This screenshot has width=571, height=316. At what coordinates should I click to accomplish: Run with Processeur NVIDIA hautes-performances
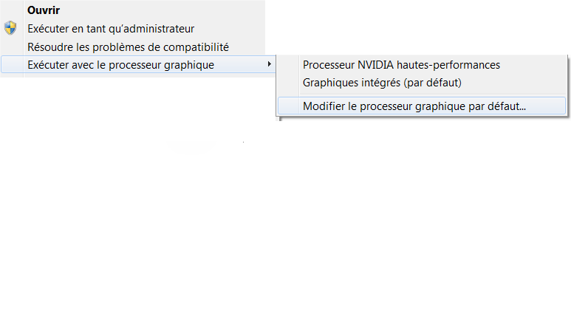point(422,65)
